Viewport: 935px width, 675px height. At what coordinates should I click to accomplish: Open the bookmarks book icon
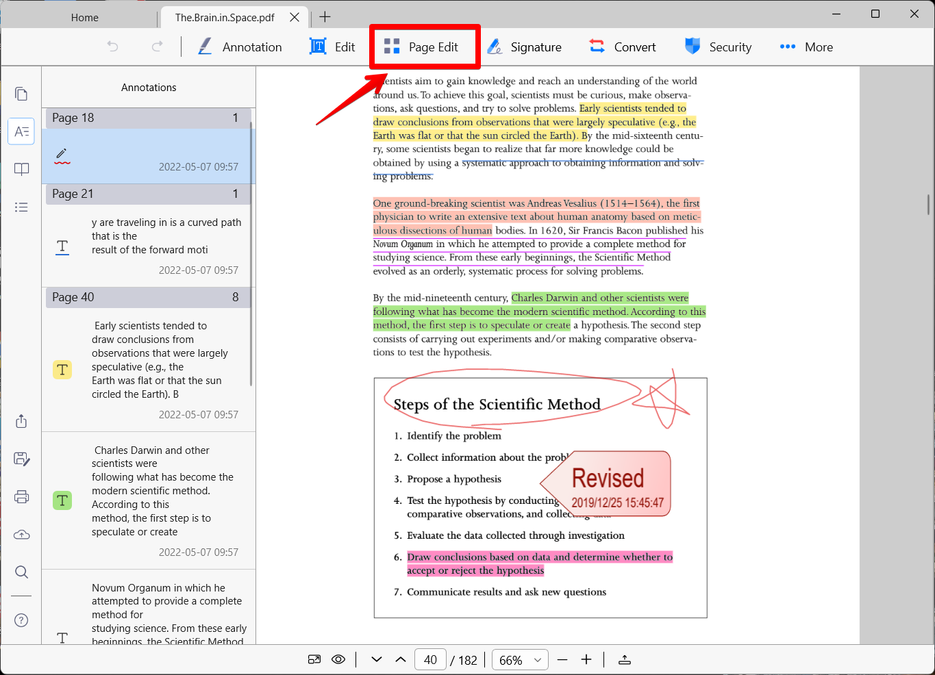(21, 169)
